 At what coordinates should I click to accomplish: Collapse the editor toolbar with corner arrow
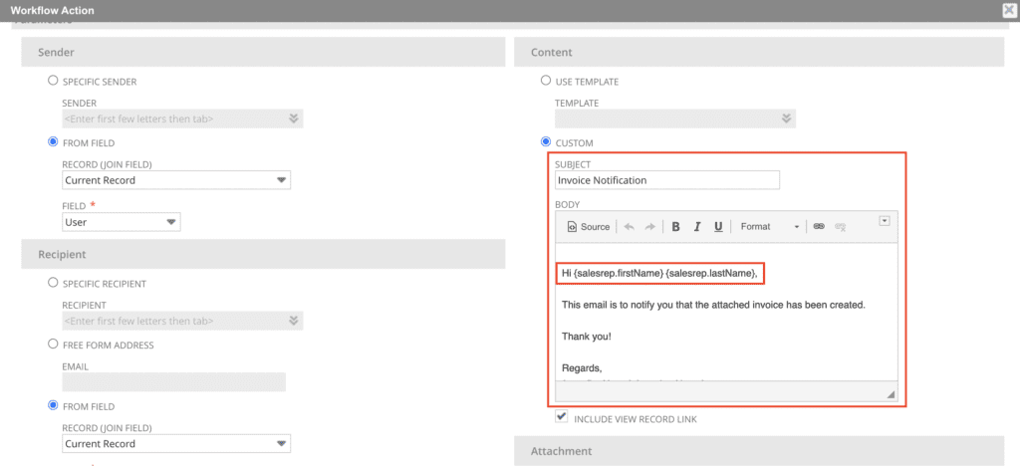885,220
